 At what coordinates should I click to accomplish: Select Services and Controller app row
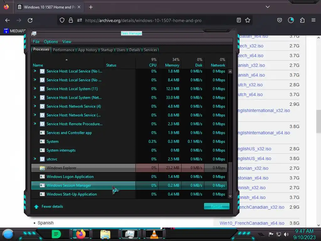129,133
